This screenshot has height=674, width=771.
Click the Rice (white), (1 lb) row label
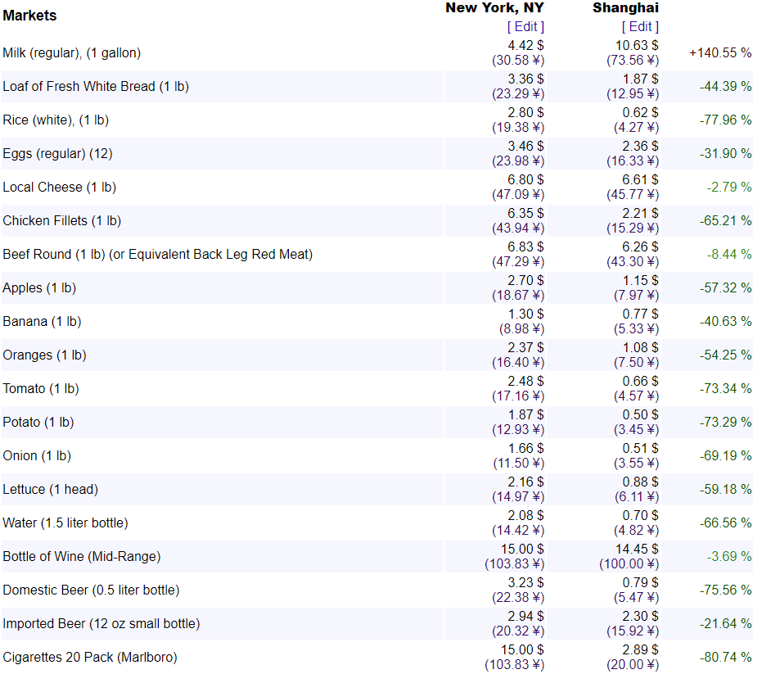56,120
